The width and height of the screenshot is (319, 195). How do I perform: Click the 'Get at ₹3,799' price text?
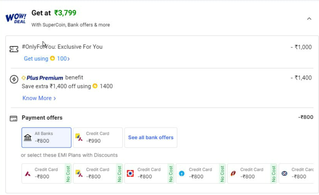(54, 13)
